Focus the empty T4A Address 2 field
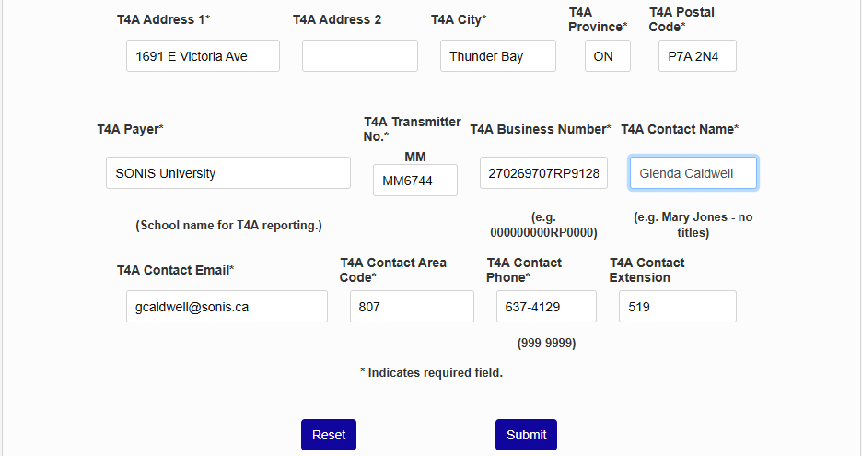 coord(359,56)
